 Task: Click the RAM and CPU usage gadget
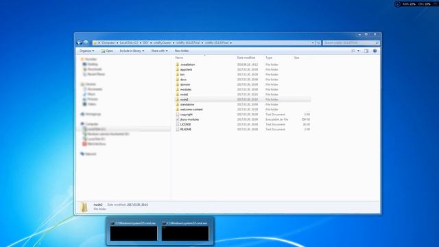click(x=416, y=4)
